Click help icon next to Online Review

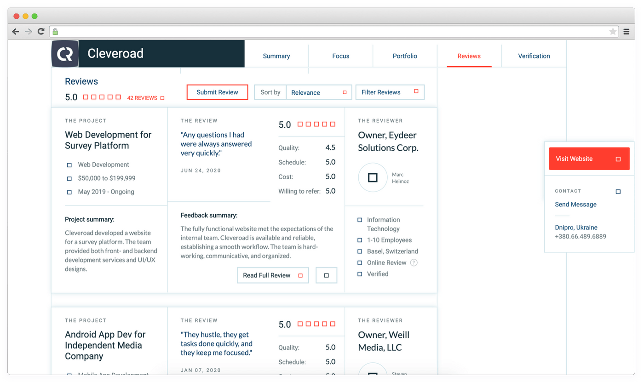pos(414,263)
